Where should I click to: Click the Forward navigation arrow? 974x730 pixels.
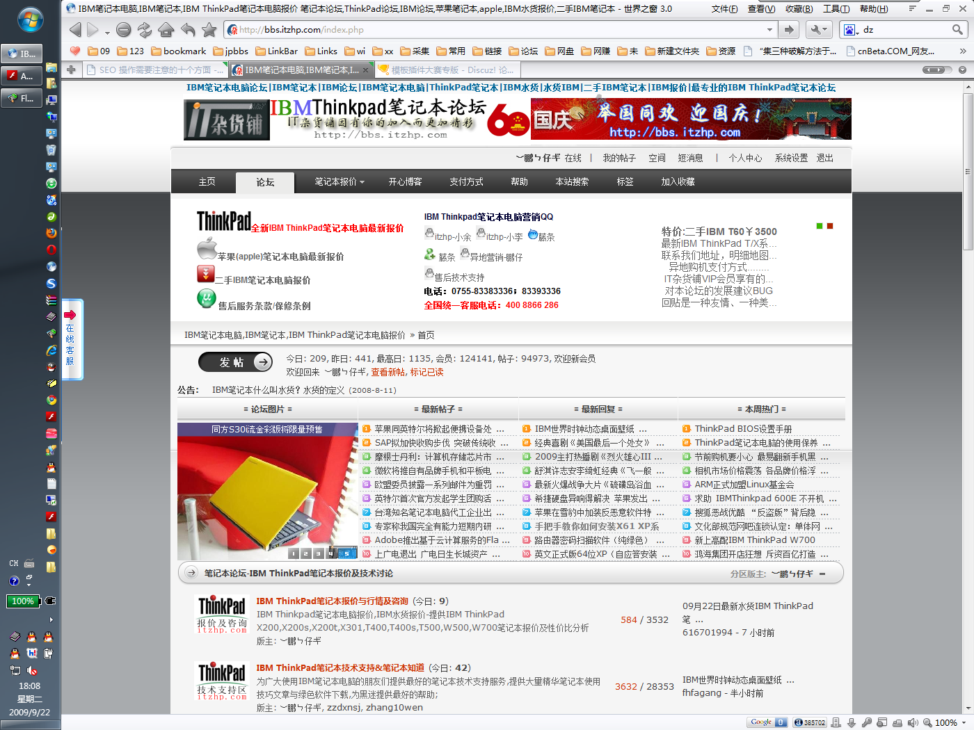[93, 30]
